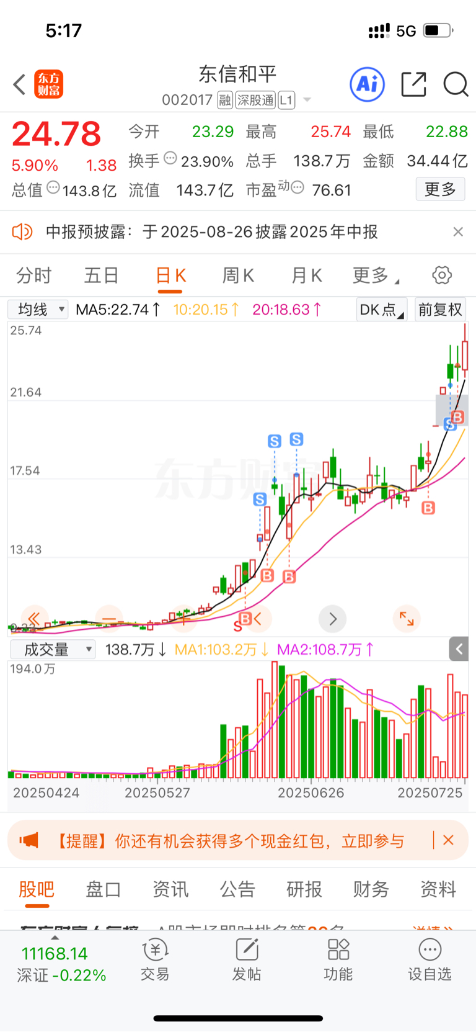Open the 成交量 indicator dropdown

pyautogui.click(x=53, y=650)
